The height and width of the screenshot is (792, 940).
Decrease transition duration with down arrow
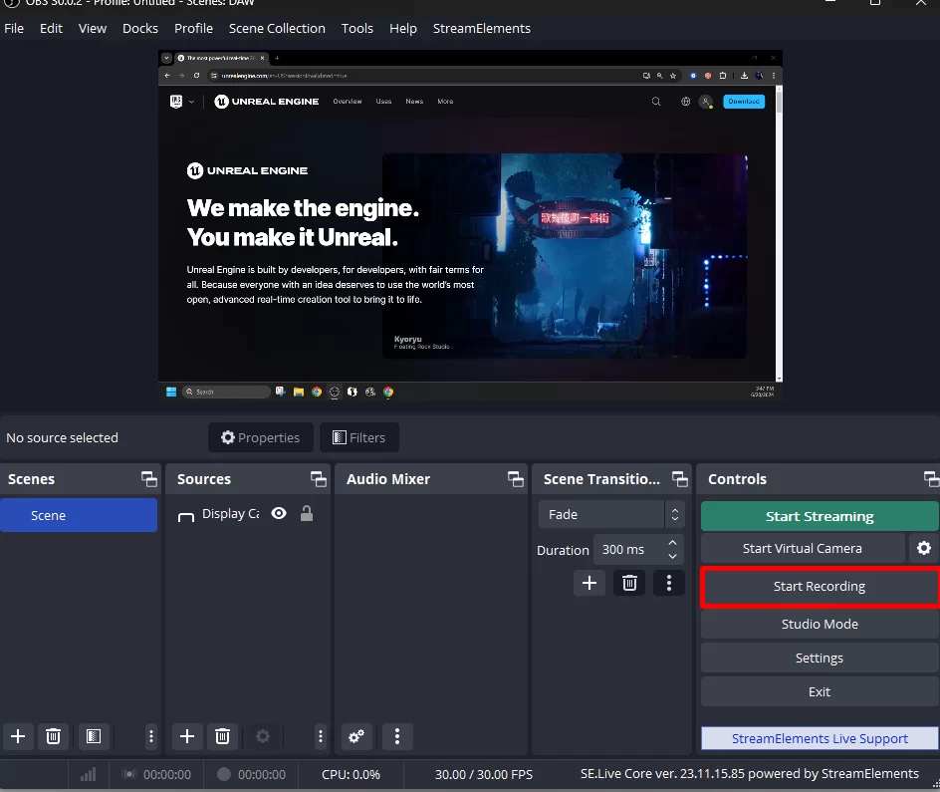coord(672,556)
